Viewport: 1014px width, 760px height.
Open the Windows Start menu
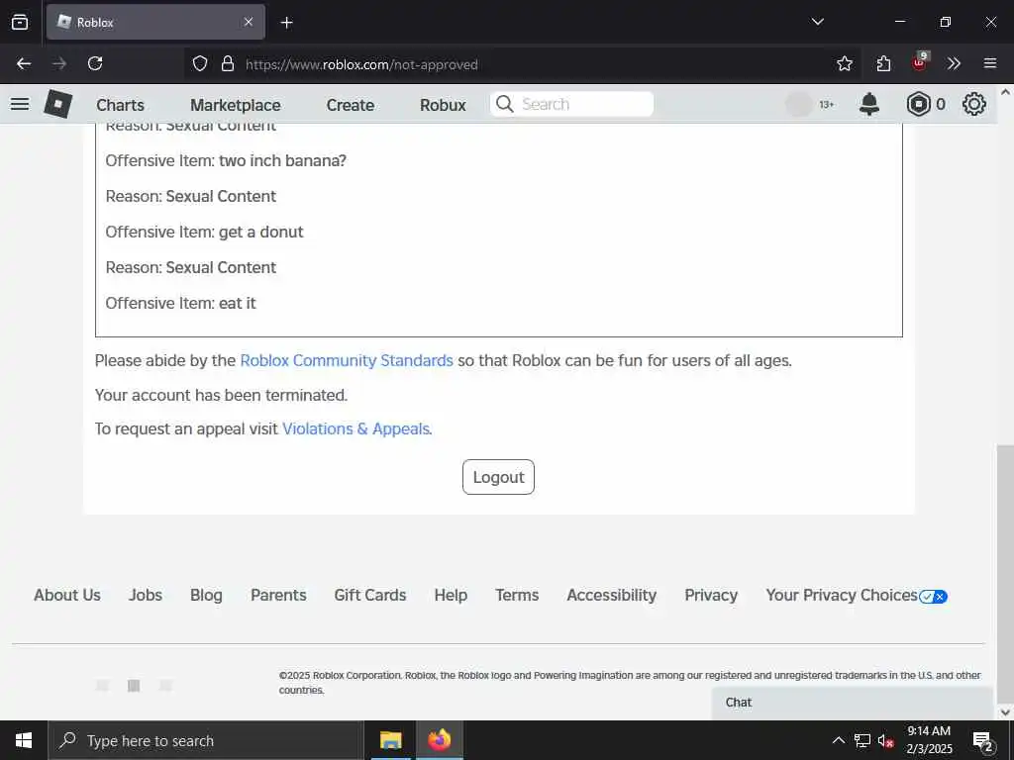[x=24, y=740]
